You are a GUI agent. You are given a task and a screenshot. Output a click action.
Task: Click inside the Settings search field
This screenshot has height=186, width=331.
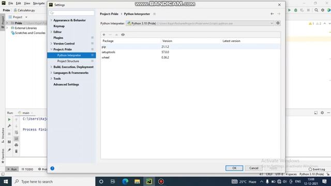coord(71,13)
